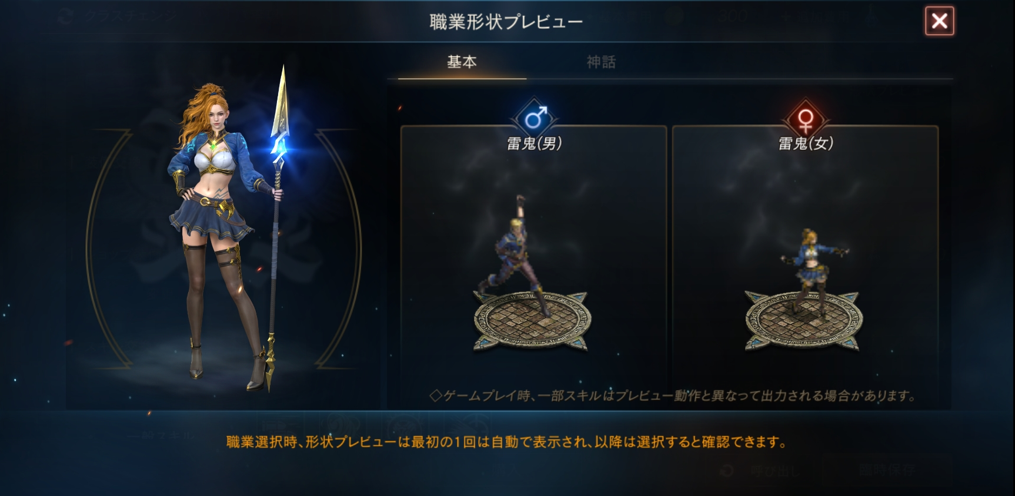Image resolution: width=1015 pixels, height=496 pixels.
Task: Tap the stone pedestal under male character
Action: [533, 321]
